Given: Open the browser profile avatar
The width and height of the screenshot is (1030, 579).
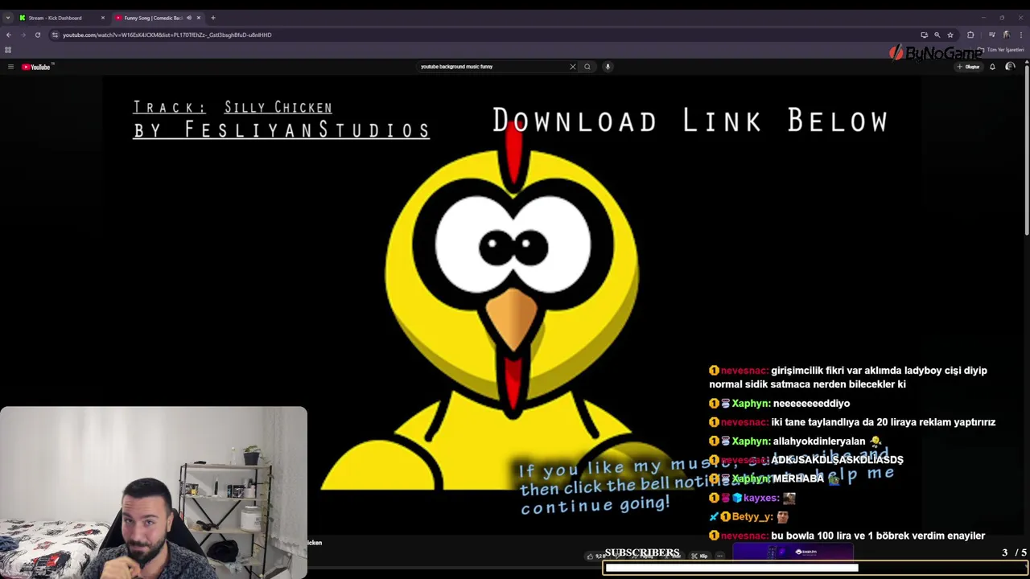Looking at the screenshot, I should [x=1006, y=35].
